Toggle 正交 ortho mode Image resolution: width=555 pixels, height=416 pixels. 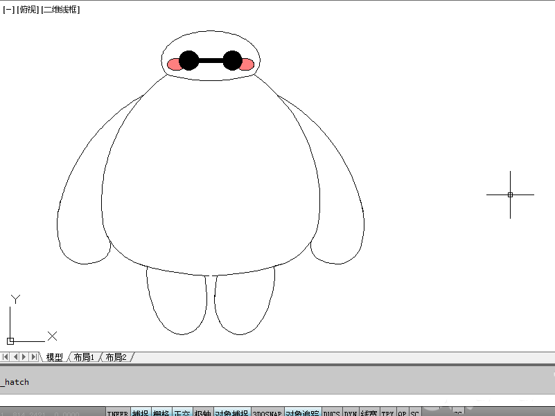pyautogui.click(x=182, y=413)
